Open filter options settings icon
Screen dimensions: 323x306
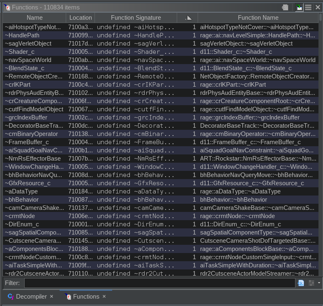311,283
